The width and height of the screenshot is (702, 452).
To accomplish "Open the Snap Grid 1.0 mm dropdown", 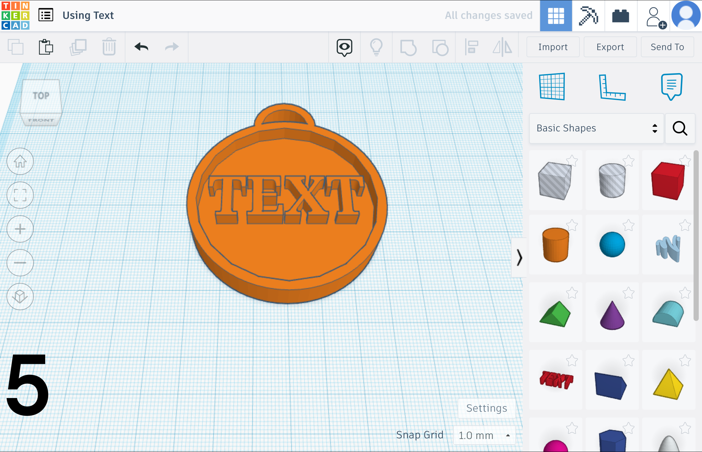I will pyautogui.click(x=484, y=435).
